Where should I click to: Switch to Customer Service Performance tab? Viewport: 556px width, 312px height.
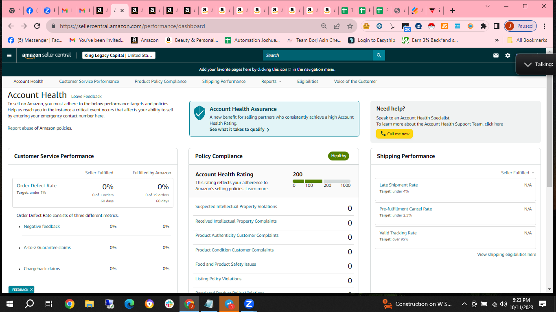click(89, 81)
